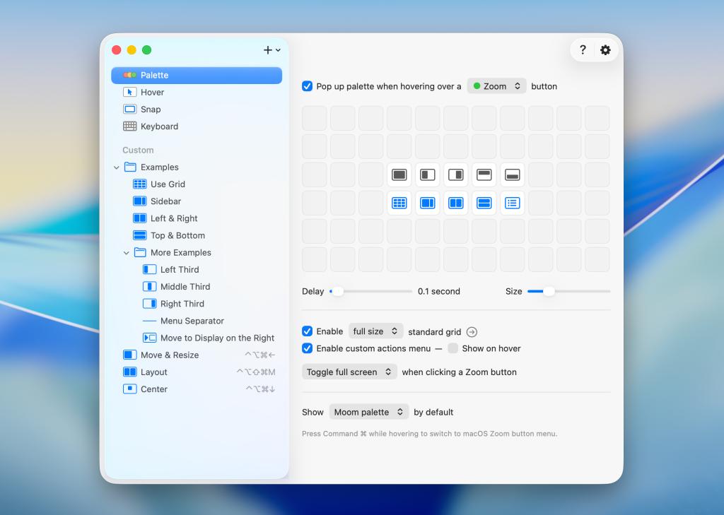
Task: Click the blue list-style palette icon
Action: pyautogui.click(x=513, y=203)
